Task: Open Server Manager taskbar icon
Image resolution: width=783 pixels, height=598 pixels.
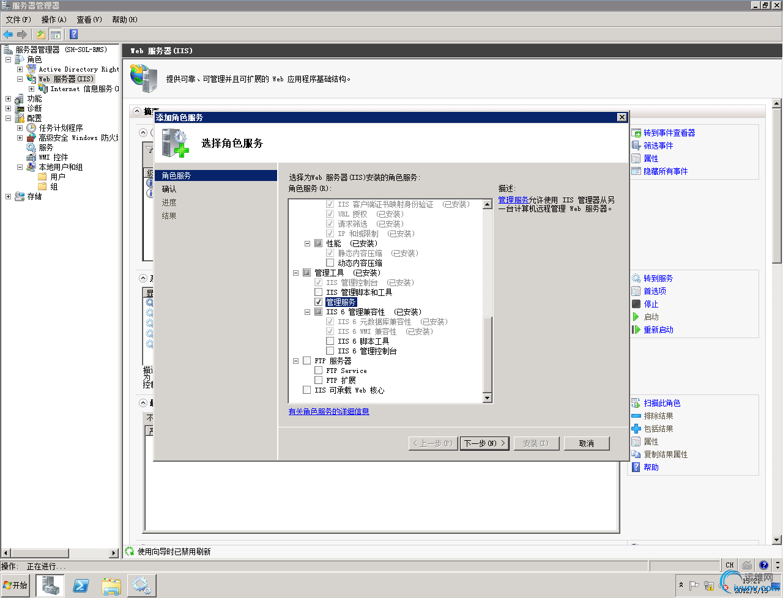Action: pos(50,586)
